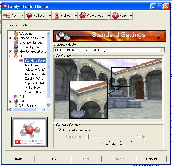Click the Defaults button
The image size is (172, 166).
151,159
